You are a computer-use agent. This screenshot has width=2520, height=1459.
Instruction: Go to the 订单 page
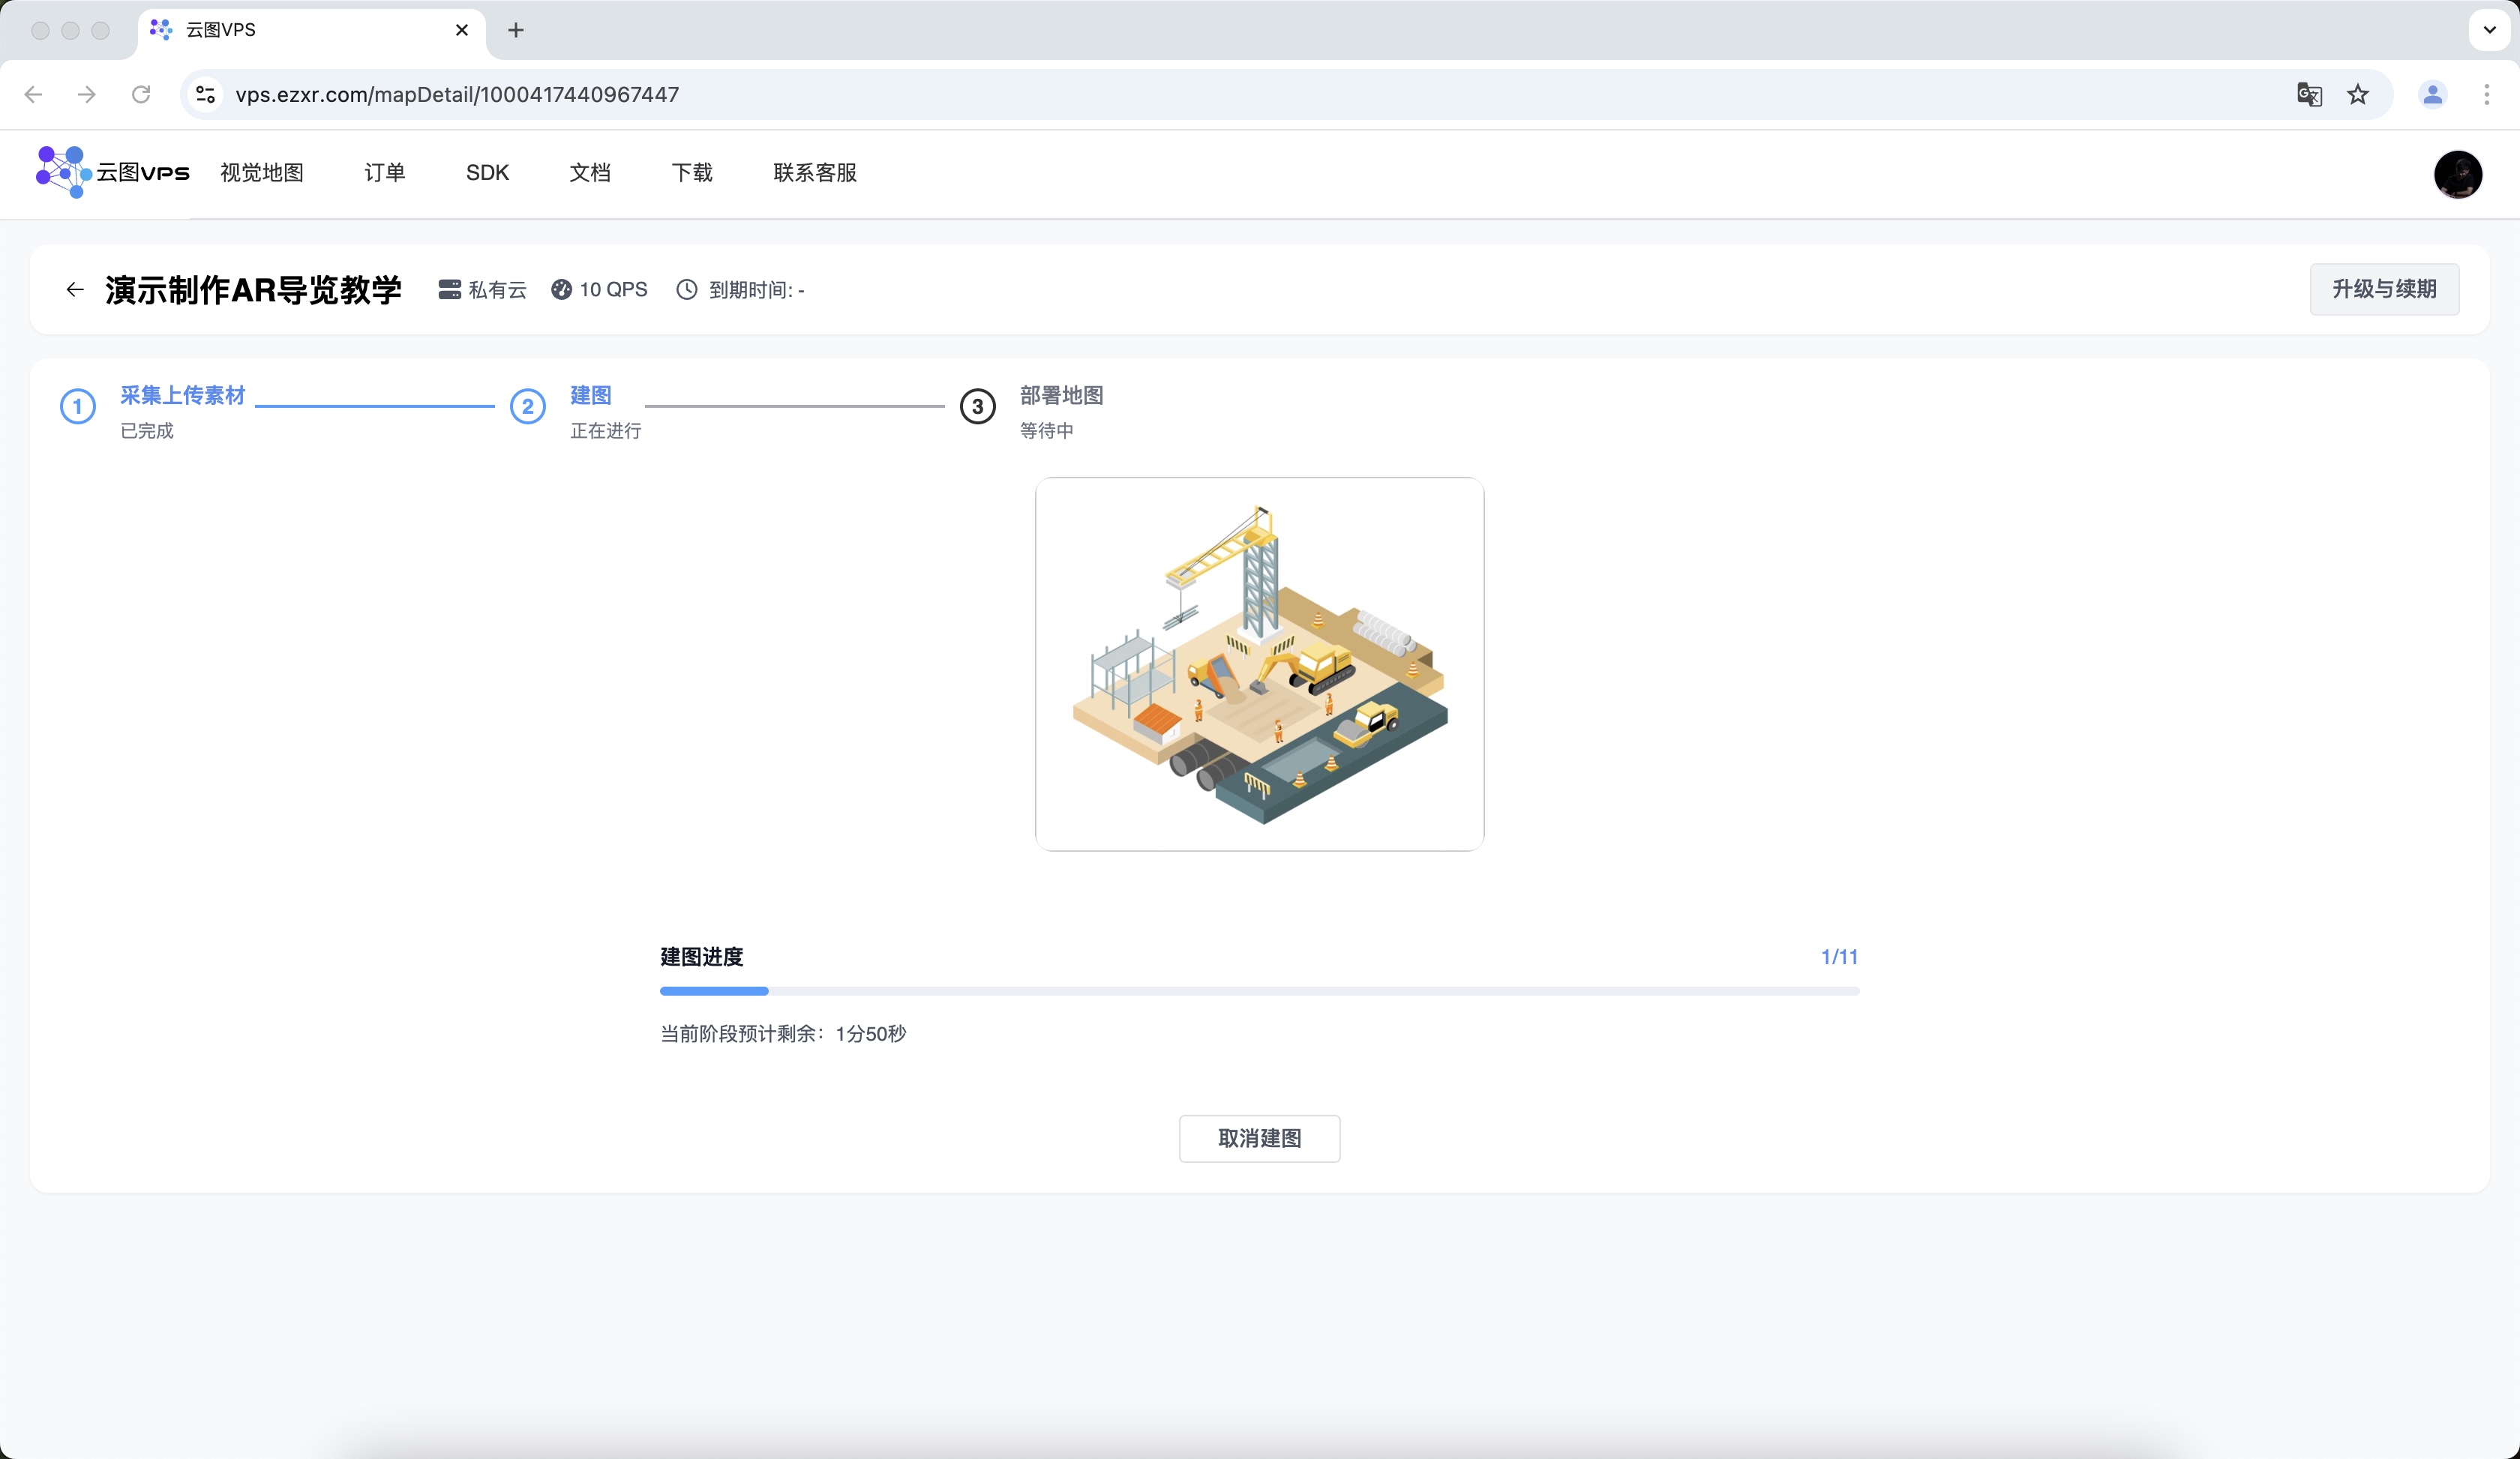click(x=385, y=173)
